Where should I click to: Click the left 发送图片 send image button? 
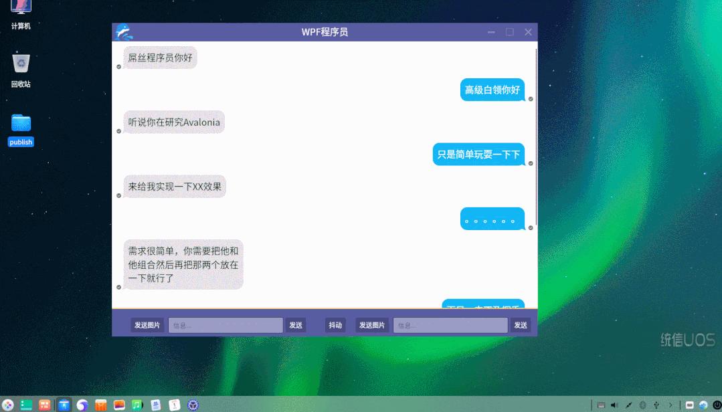click(147, 324)
